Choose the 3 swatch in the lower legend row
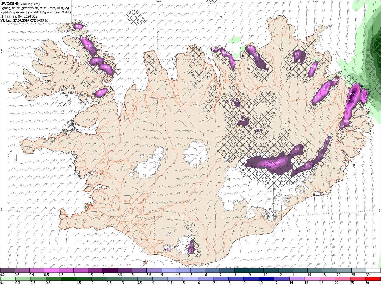The width and height of the screenshot is (381, 285). point(129,279)
